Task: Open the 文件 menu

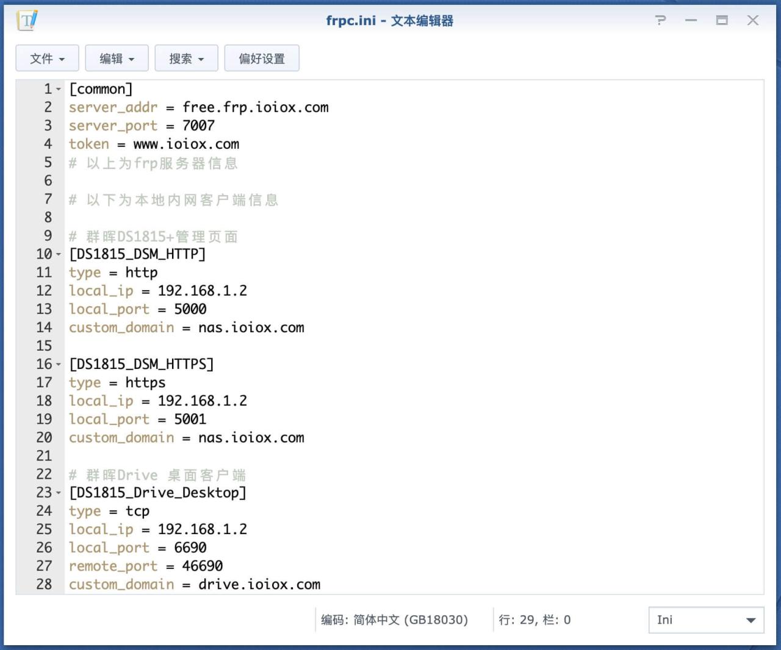Action: tap(47, 58)
